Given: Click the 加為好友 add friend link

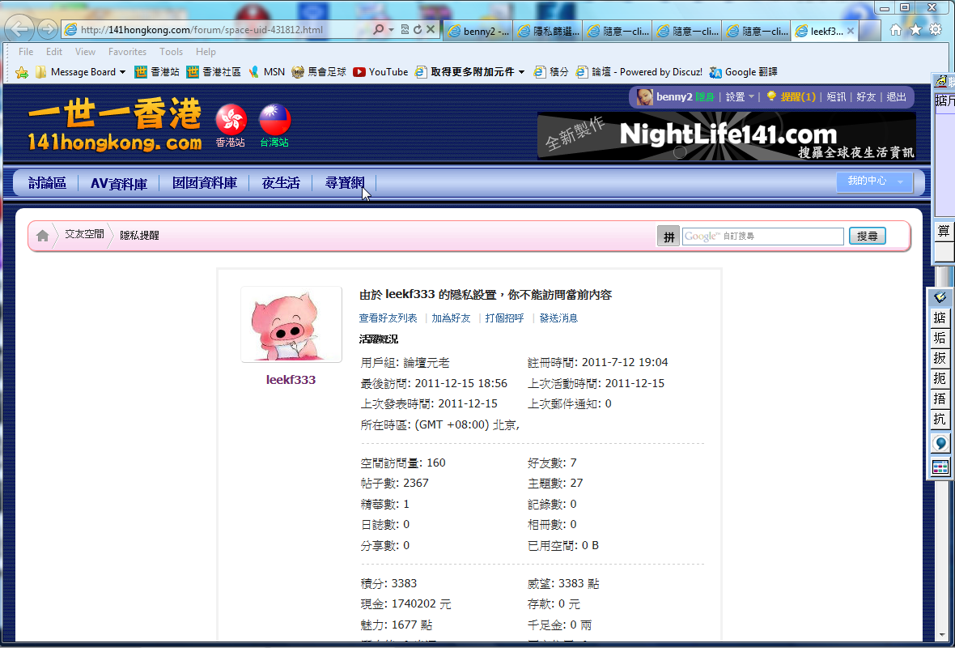Looking at the screenshot, I should (450, 318).
